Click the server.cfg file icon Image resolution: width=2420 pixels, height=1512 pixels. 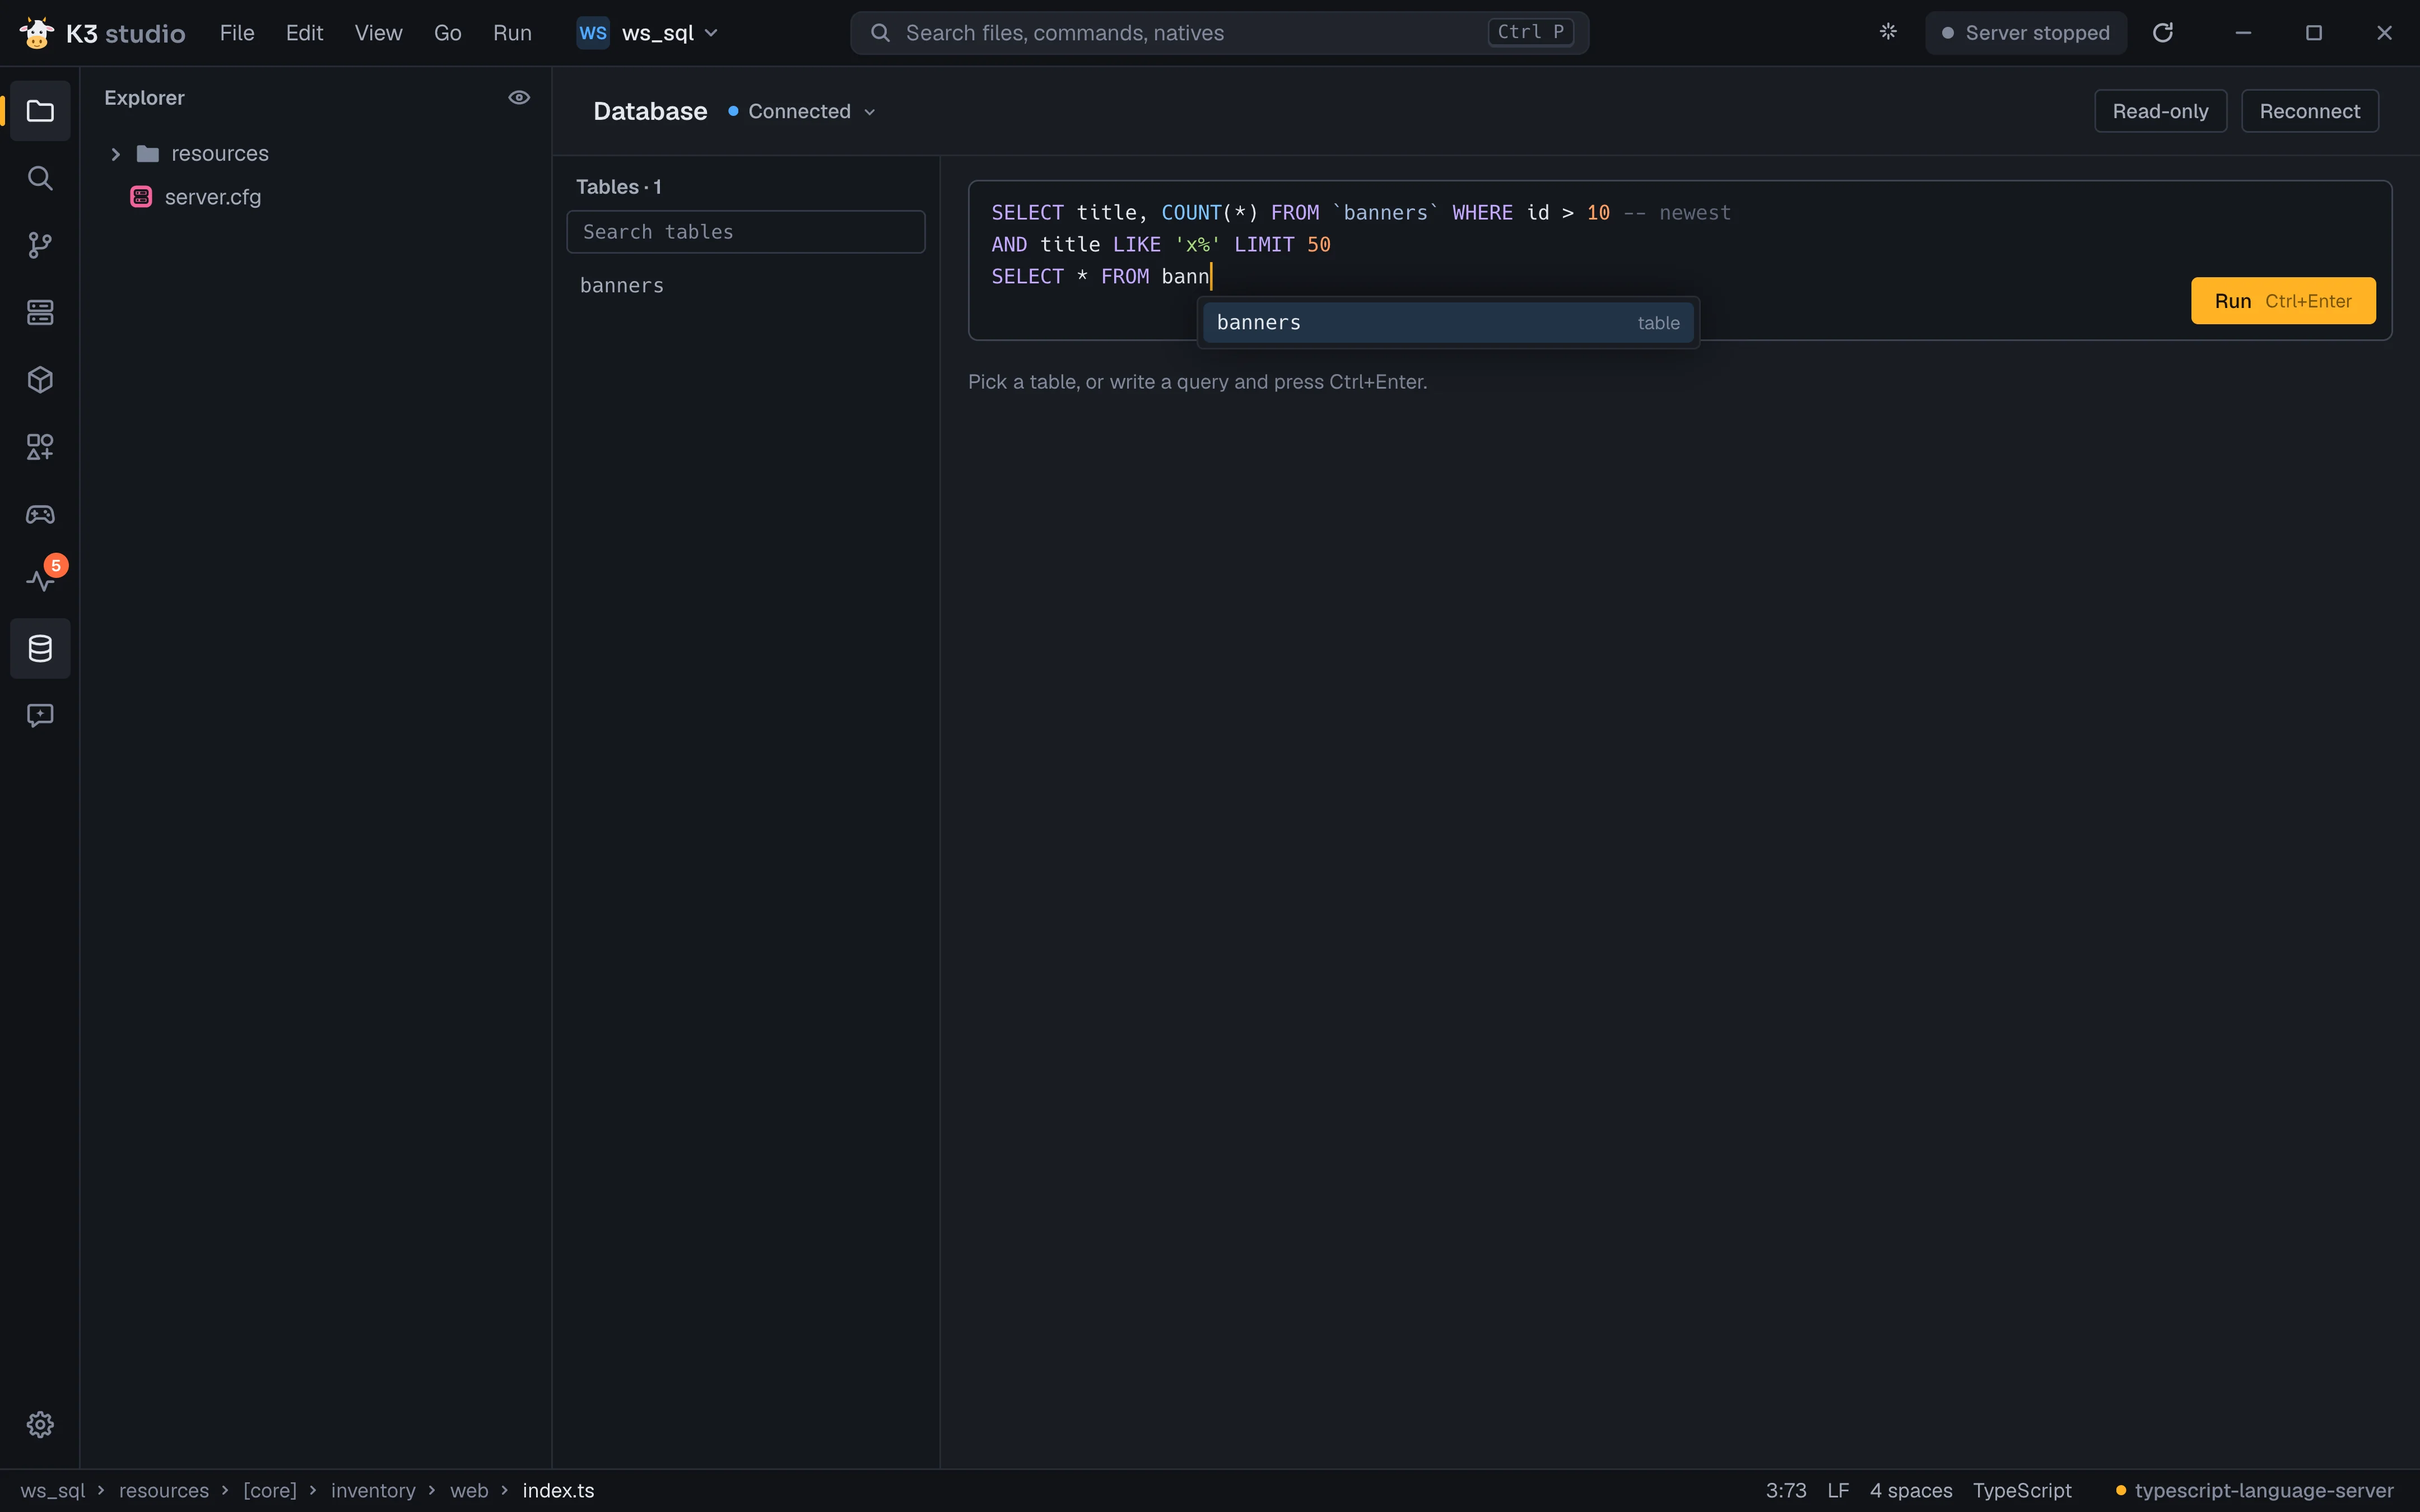pos(141,197)
